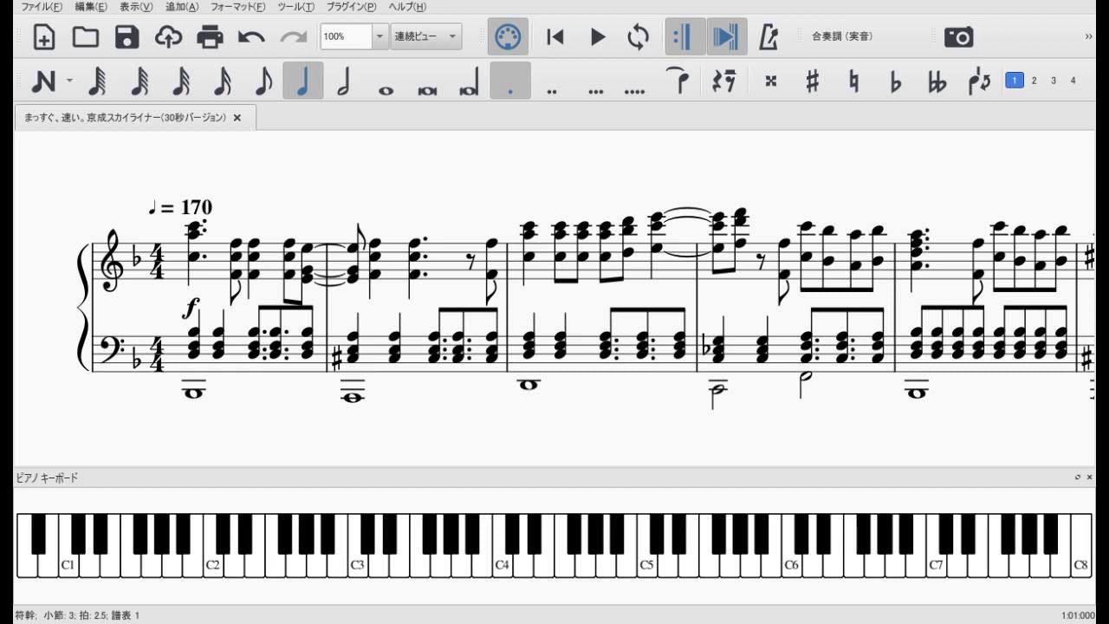This screenshot has width=1109, height=624.
Task: Apply a double sharp accidental
Action: [x=770, y=81]
